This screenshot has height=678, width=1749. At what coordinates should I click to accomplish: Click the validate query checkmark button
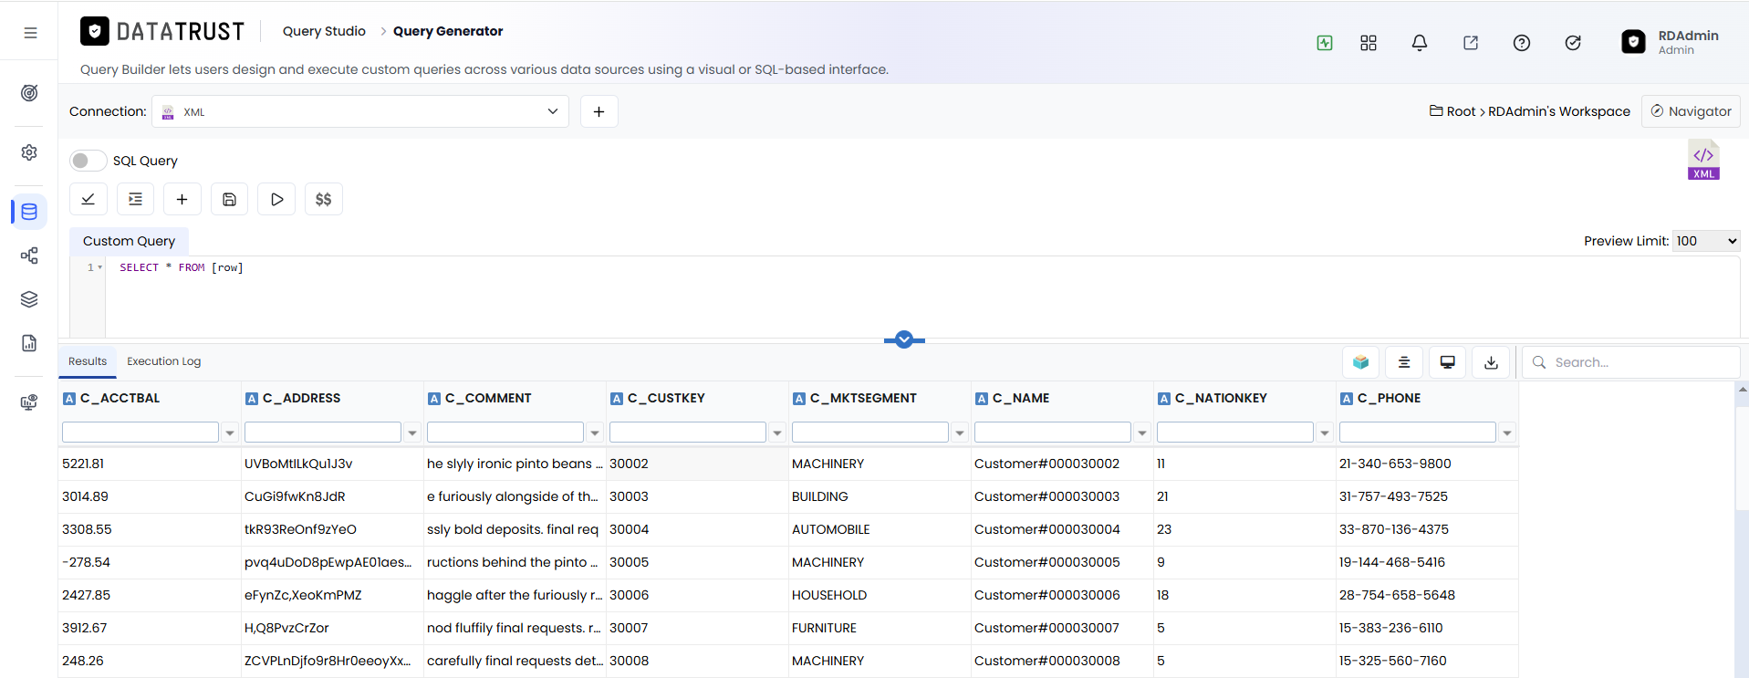click(x=88, y=199)
